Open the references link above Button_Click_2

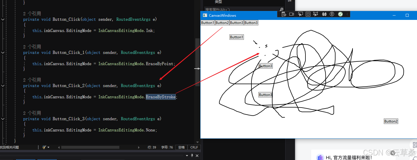point(32,80)
